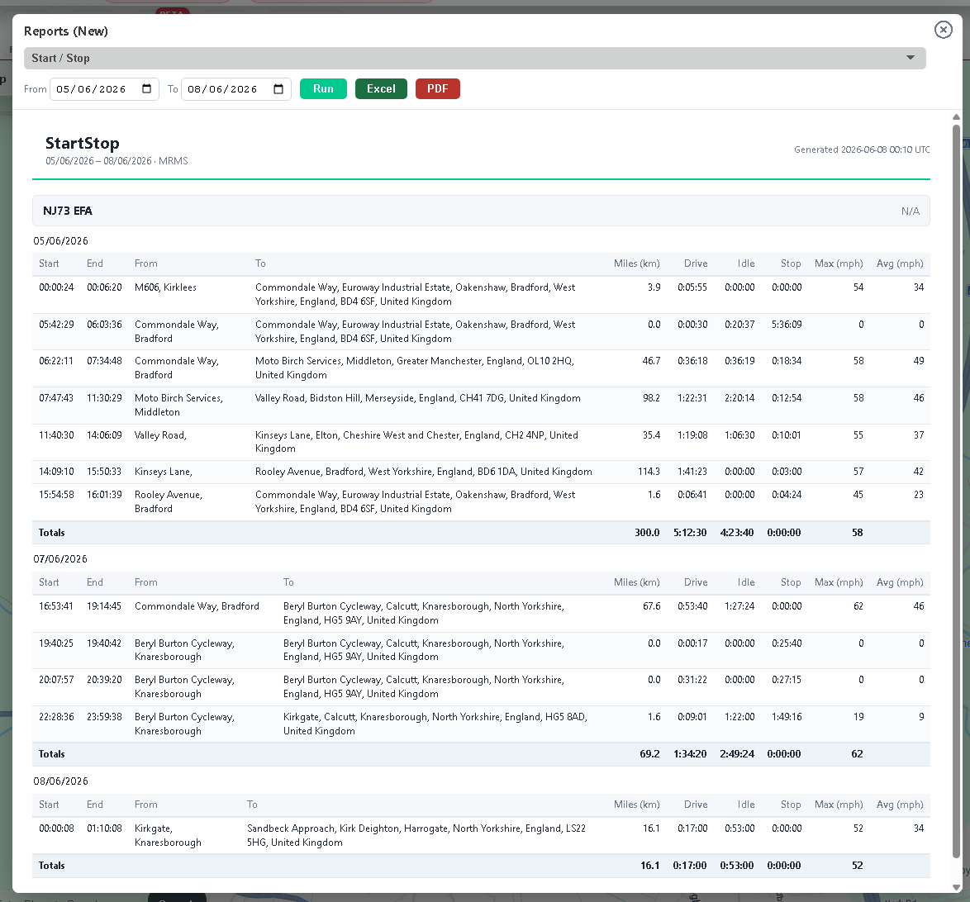Export the report with the Excel button
The height and width of the screenshot is (902, 970).
381,88
